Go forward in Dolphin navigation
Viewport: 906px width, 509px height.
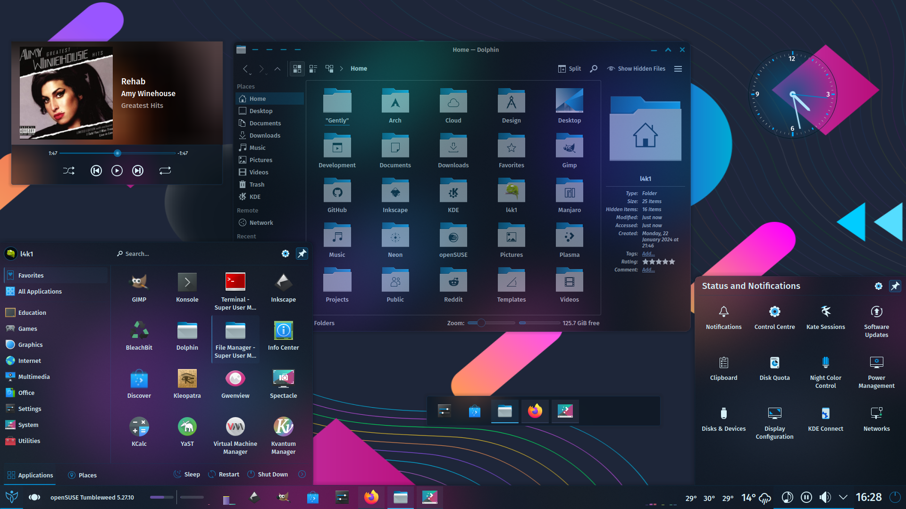click(x=261, y=69)
